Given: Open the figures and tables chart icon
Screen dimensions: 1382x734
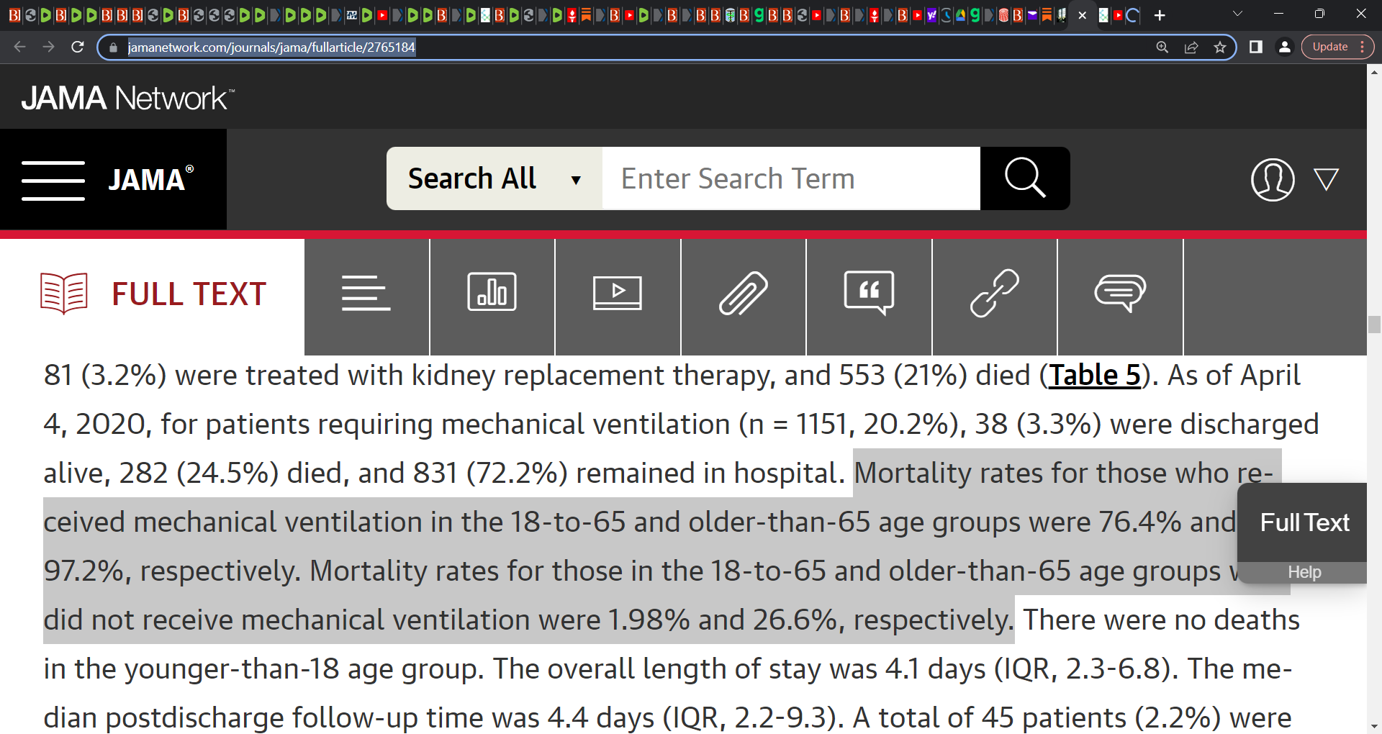Looking at the screenshot, I should tap(492, 294).
